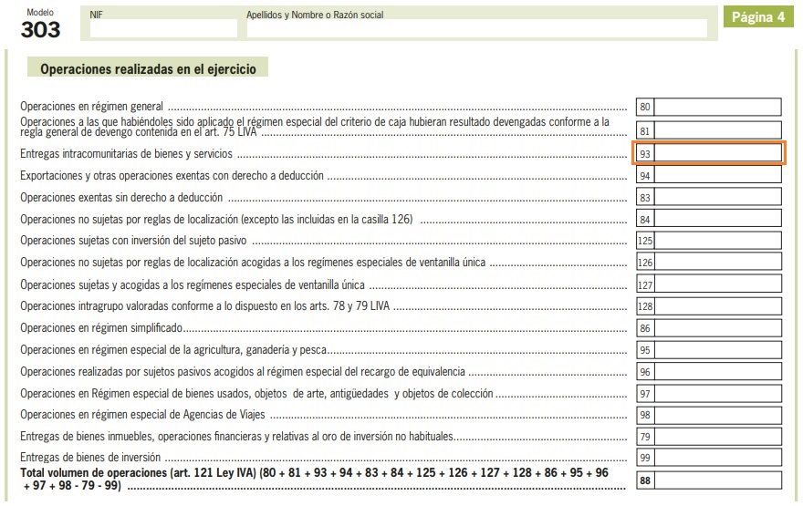
Task: Select box 128 Operaciones intragrupo field
Action: [717, 306]
